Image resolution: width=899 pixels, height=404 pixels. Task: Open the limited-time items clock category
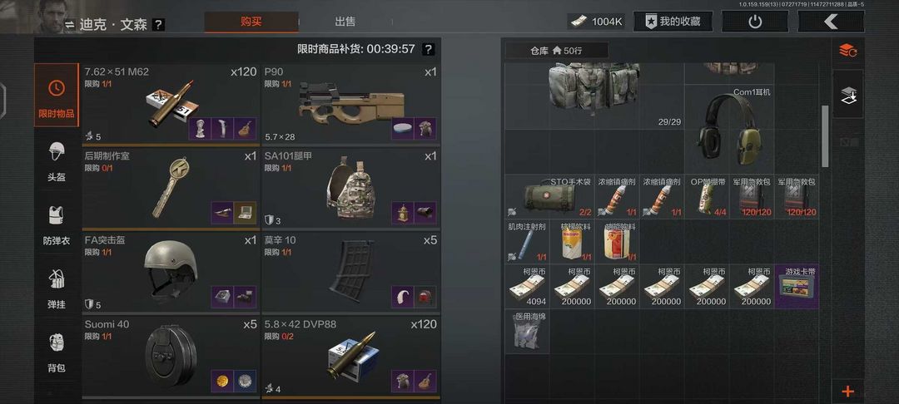point(57,95)
